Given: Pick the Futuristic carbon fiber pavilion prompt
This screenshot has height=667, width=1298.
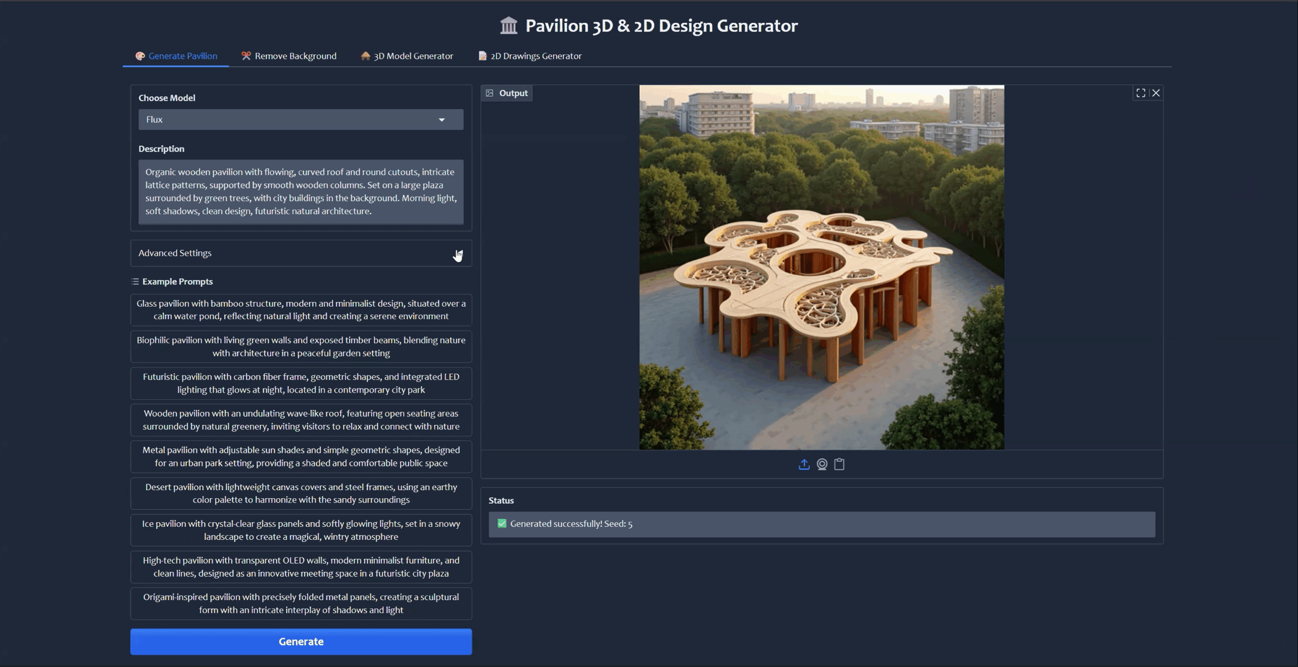Looking at the screenshot, I should (301, 383).
